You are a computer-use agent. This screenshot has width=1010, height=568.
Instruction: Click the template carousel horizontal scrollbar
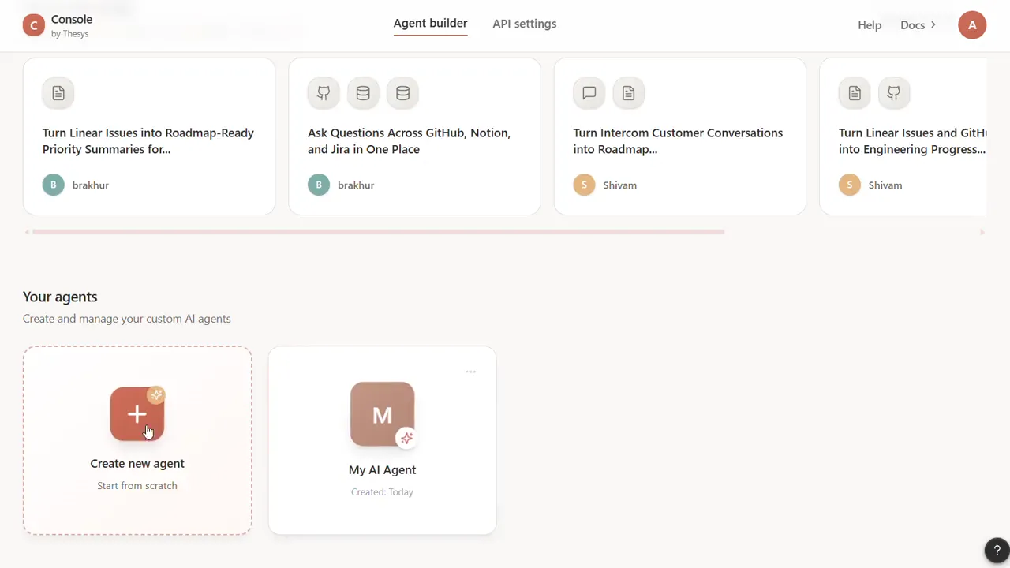(379, 232)
